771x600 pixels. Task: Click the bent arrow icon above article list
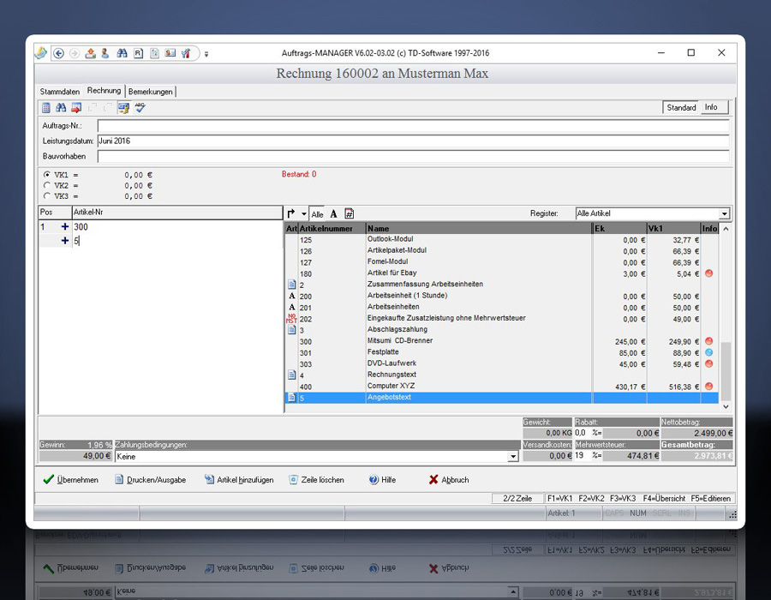(291, 213)
